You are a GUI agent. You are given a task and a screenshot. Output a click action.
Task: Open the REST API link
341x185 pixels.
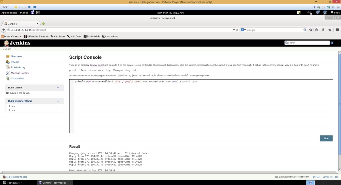coord(316,177)
